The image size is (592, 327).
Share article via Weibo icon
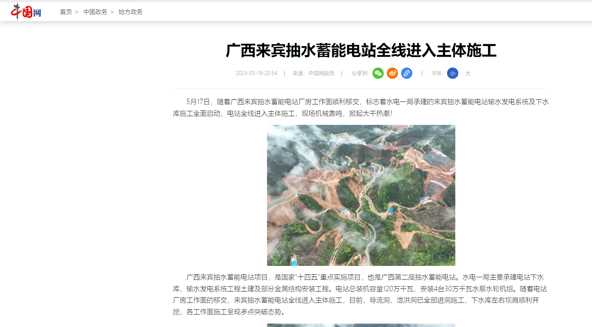(392, 73)
